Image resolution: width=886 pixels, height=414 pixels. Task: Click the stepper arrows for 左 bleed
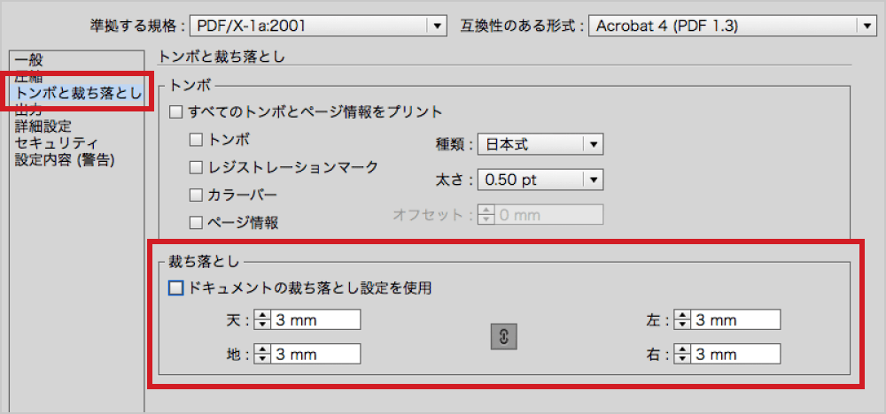(681, 320)
